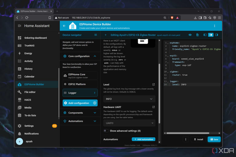The height and width of the screenshot is (157, 236).
Task: Open the browser hamburger menu
Action: click(x=220, y=18)
